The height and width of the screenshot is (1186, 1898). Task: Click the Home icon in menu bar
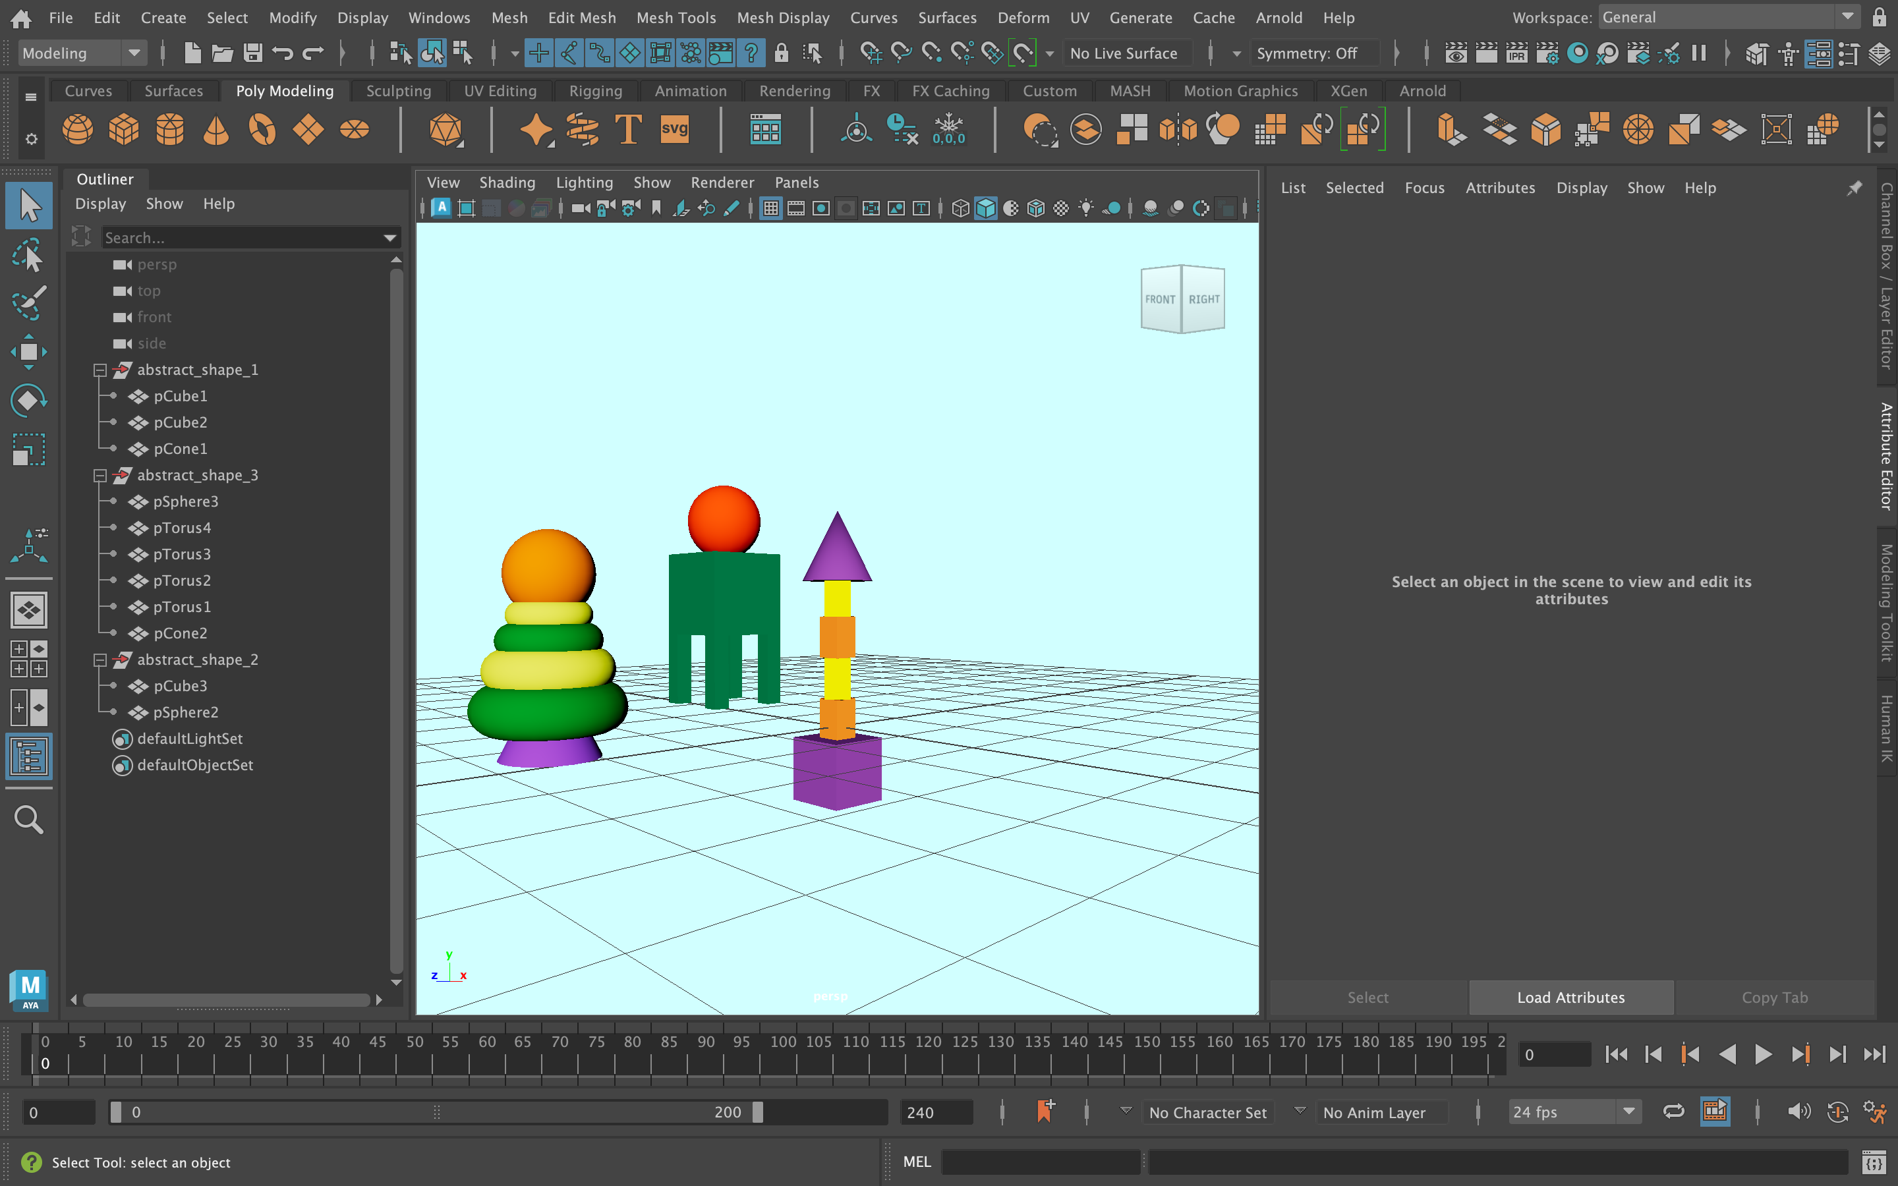pyautogui.click(x=21, y=17)
